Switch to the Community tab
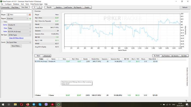The image size is (191, 107). 5,7
